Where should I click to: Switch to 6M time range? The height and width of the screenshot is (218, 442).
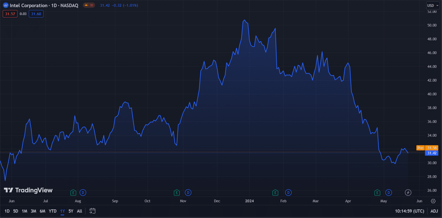click(43, 211)
